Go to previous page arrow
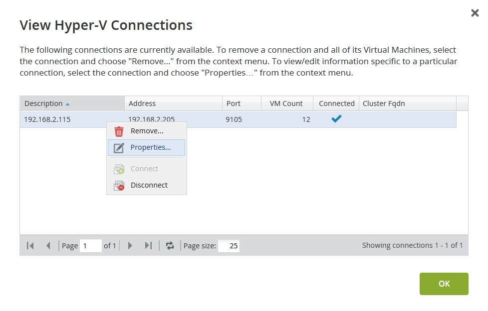The height and width of the screenshot is (311, 488). (x=48, y=246)
